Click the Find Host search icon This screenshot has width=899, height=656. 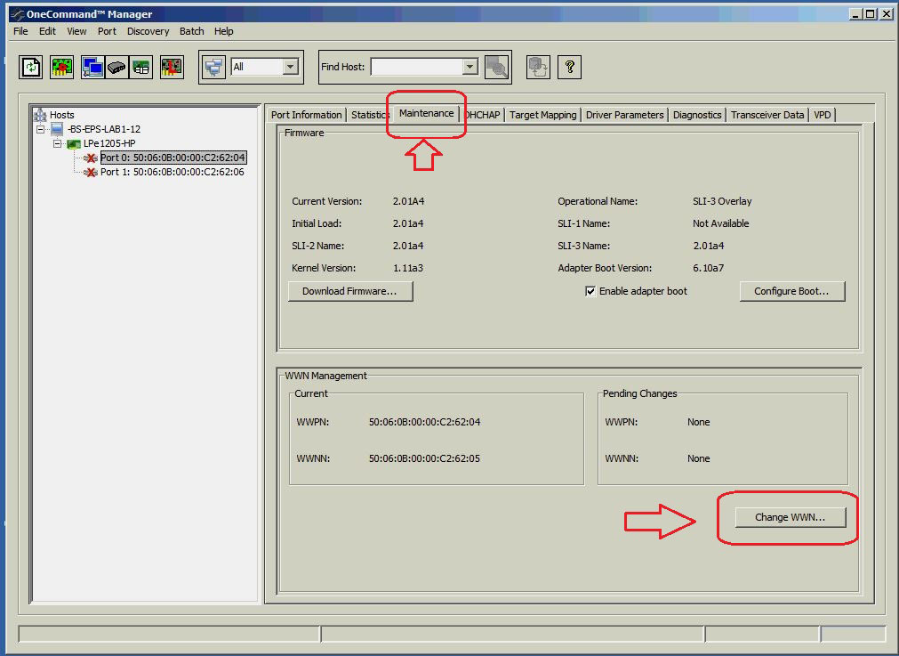496,67
